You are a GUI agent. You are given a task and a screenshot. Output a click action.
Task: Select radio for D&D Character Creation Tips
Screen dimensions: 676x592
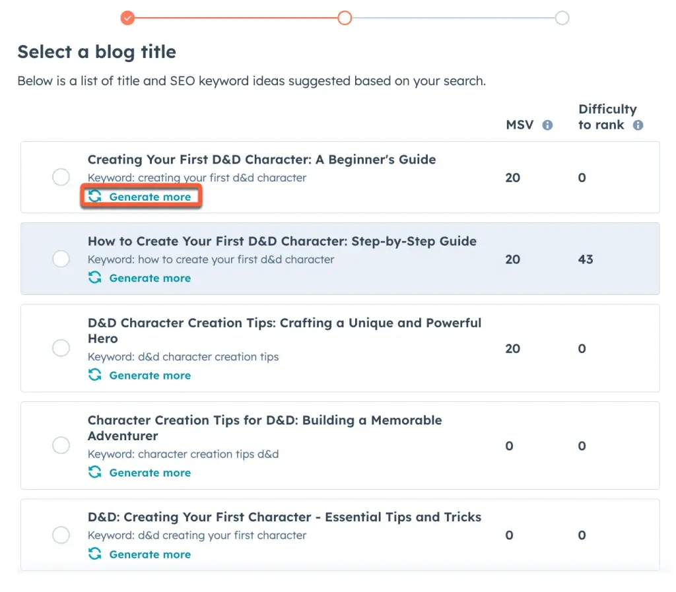tap(61, 348)
